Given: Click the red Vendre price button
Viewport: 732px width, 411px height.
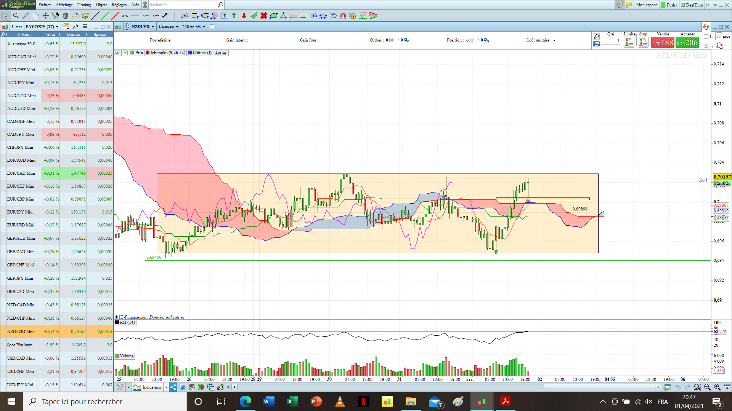Looking at the screenshot, I should pos(663,43).
